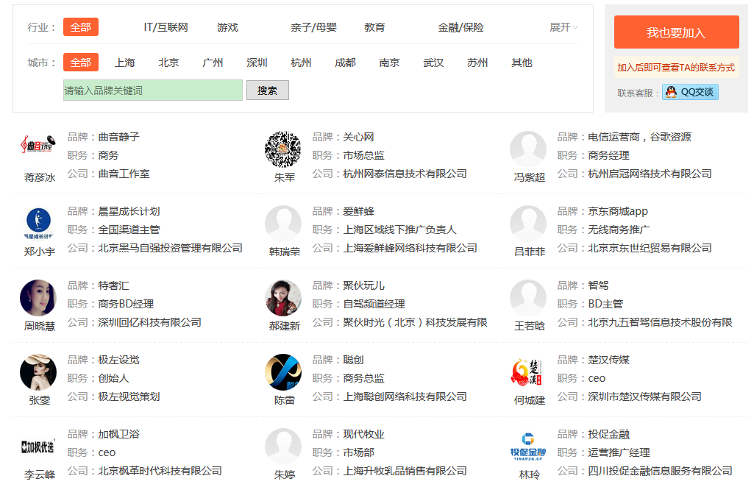
Task: Click the name 朱军
Action: [285, 177]
